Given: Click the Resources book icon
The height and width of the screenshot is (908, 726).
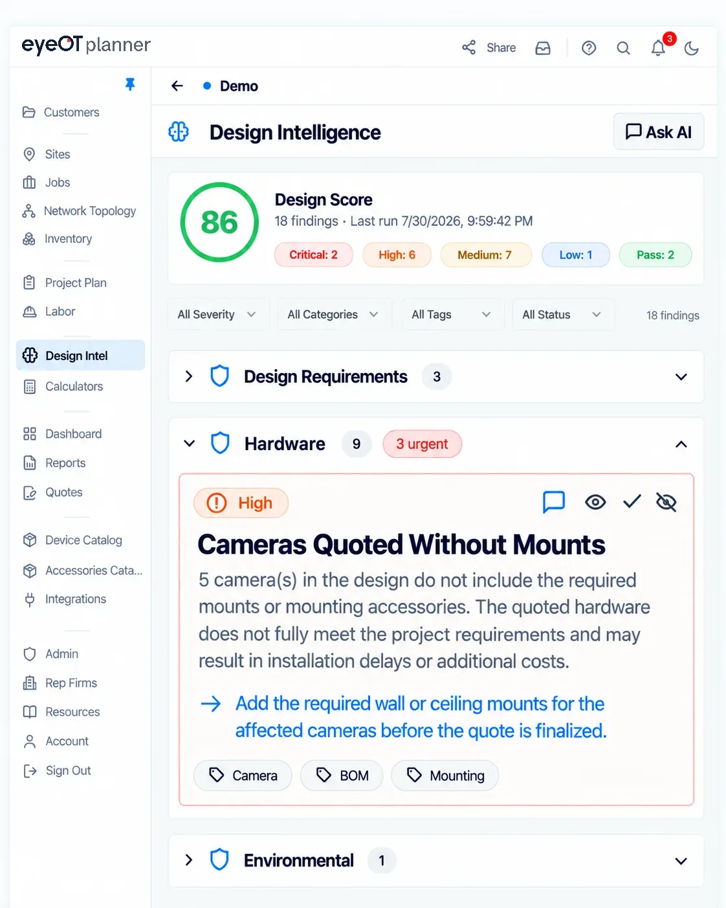Looking at the screenshot, I should click(x=30, y=712).
